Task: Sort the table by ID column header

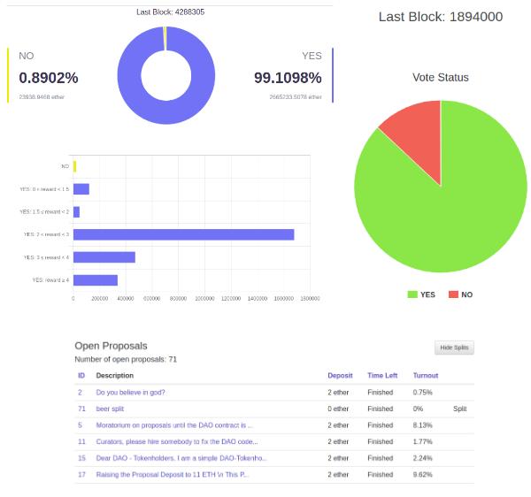Action: point(81,376)
